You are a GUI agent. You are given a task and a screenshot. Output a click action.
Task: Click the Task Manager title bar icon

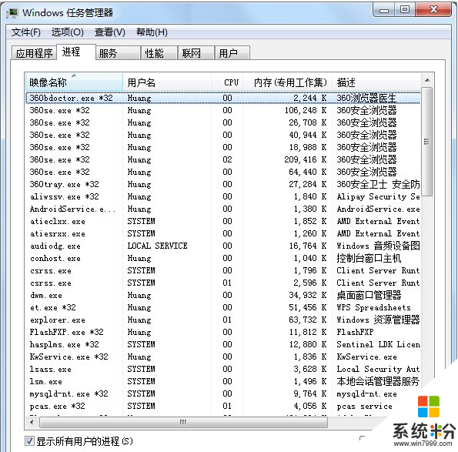[x=12, y=13]
